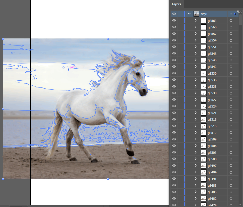The height and width of the screenshot is (207, 243).
Task: Select the g3536 layer name
Action: pos(212,80)
